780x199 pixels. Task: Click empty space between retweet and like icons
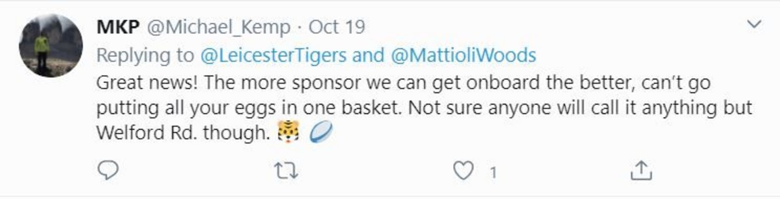point(374,171)
